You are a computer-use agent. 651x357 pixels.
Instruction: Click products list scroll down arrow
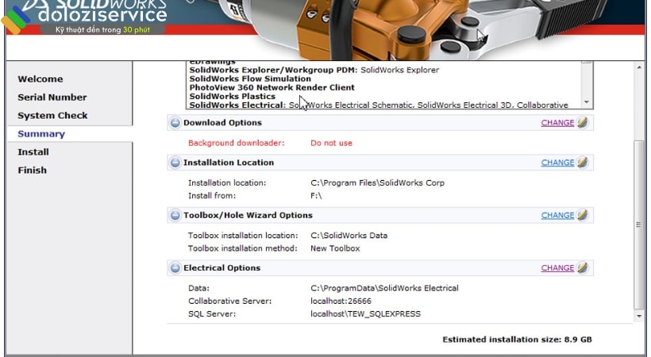coord(586,102)
